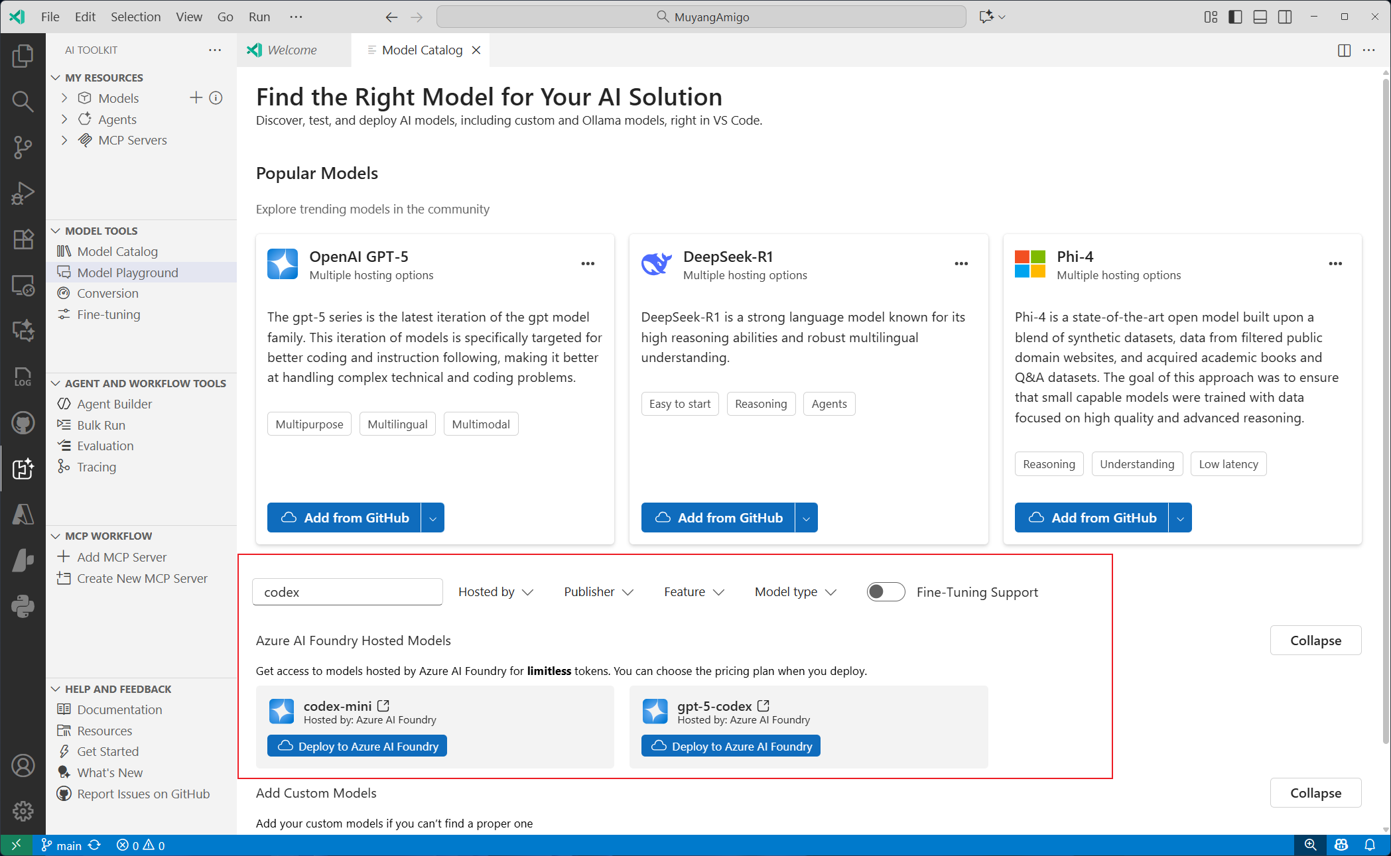Viewport: 1391px width, 856px height.
Task: Toggle the Primary Side Bar layout icon
Action: point(1235,17)
